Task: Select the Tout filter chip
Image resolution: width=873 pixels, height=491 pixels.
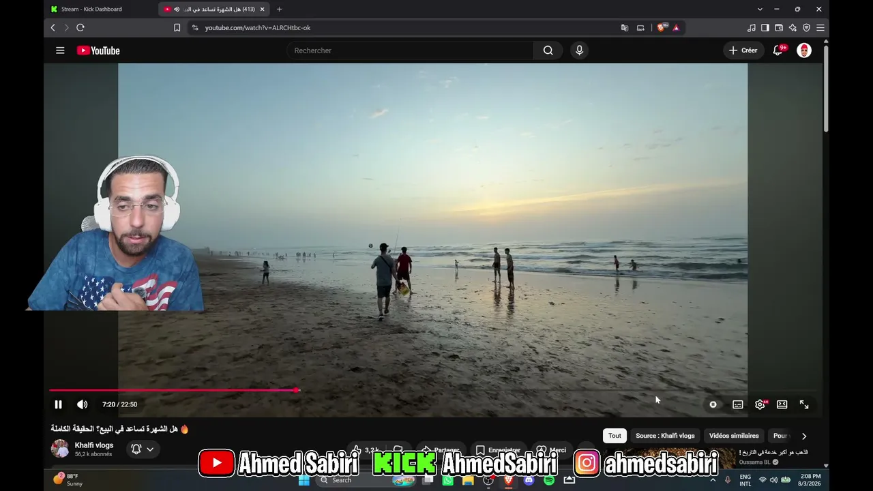Action: (615, 436)
